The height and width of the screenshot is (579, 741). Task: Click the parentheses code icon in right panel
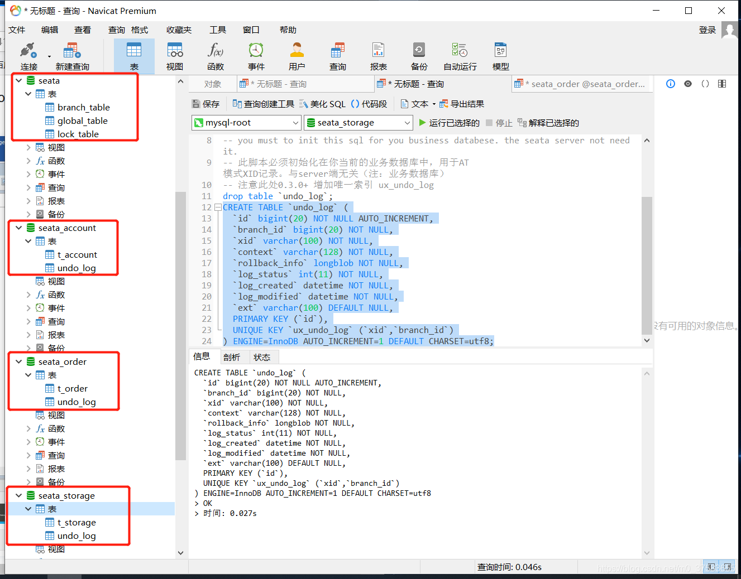705,84
